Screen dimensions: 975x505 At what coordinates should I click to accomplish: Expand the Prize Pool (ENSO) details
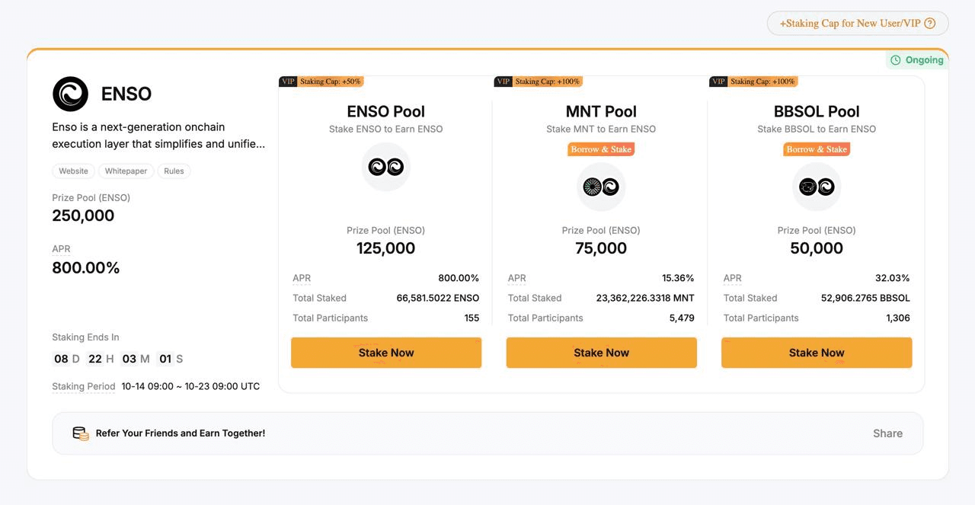[91, 197]
